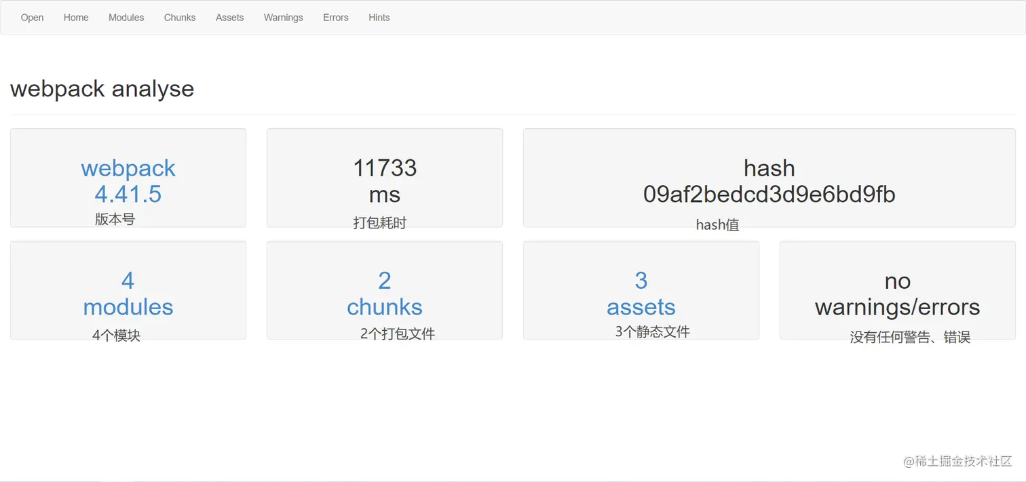Click the hash值 annotation label
Screen dimensions: 1026x482
(x=718, y=225)
